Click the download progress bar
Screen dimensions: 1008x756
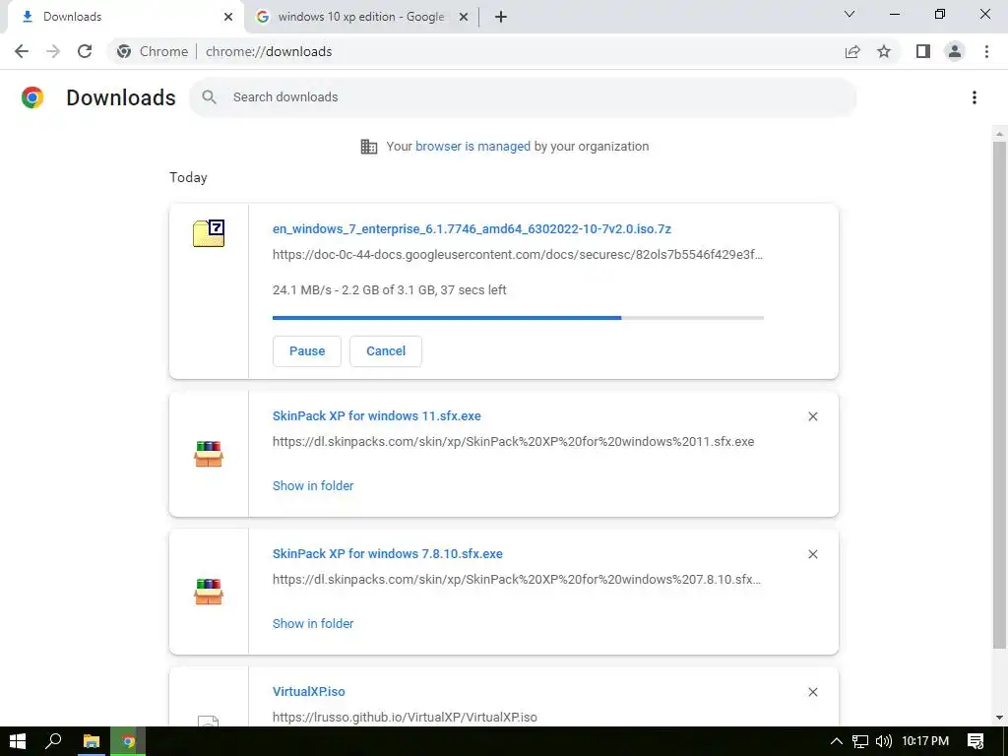point(518,318)
